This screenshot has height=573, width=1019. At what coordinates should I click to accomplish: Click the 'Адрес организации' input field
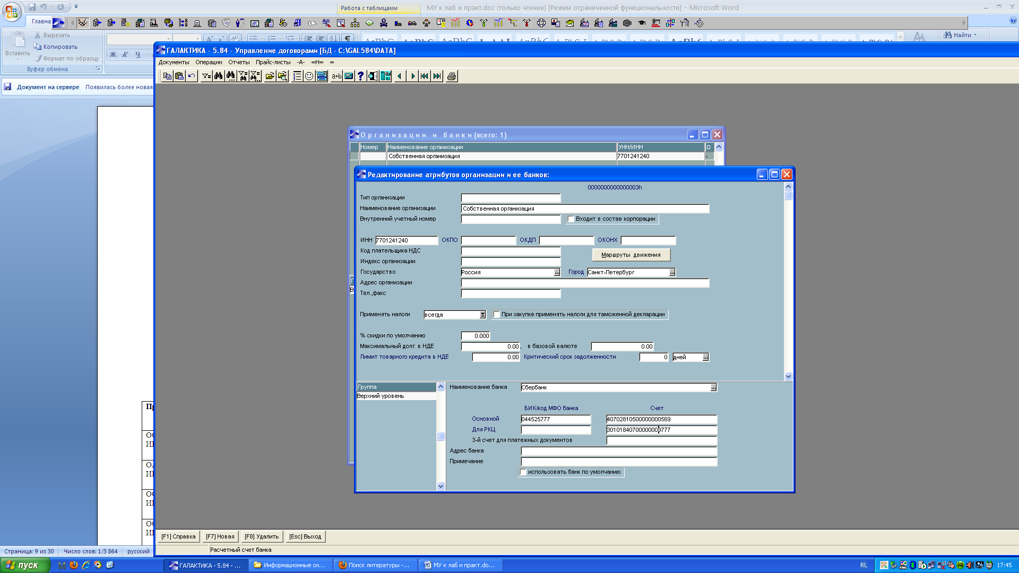click(x=585, y=283)
